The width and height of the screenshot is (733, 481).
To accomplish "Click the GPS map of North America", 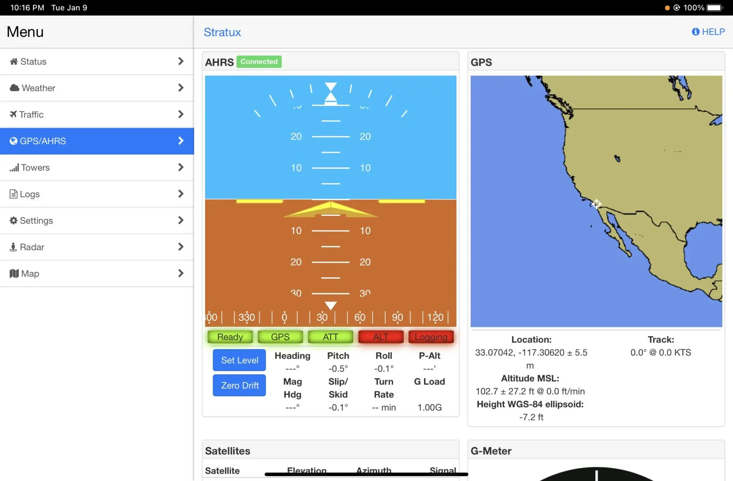I will pos(596,201).
